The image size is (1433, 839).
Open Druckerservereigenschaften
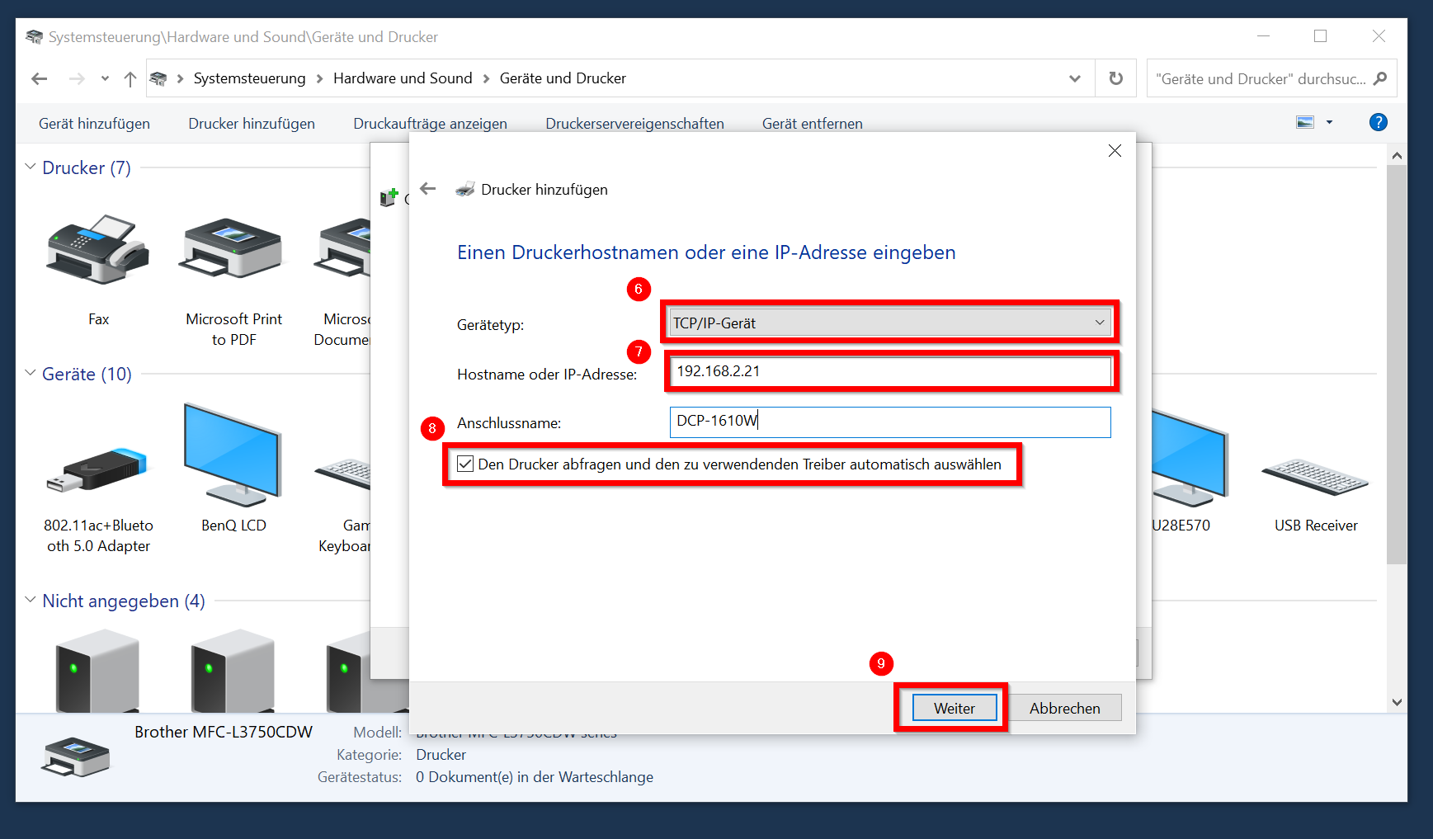pyautogui.click(x=634, y=123)
